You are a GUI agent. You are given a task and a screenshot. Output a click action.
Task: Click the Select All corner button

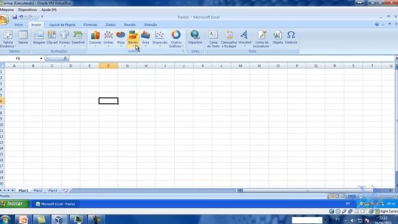(2, 66)
